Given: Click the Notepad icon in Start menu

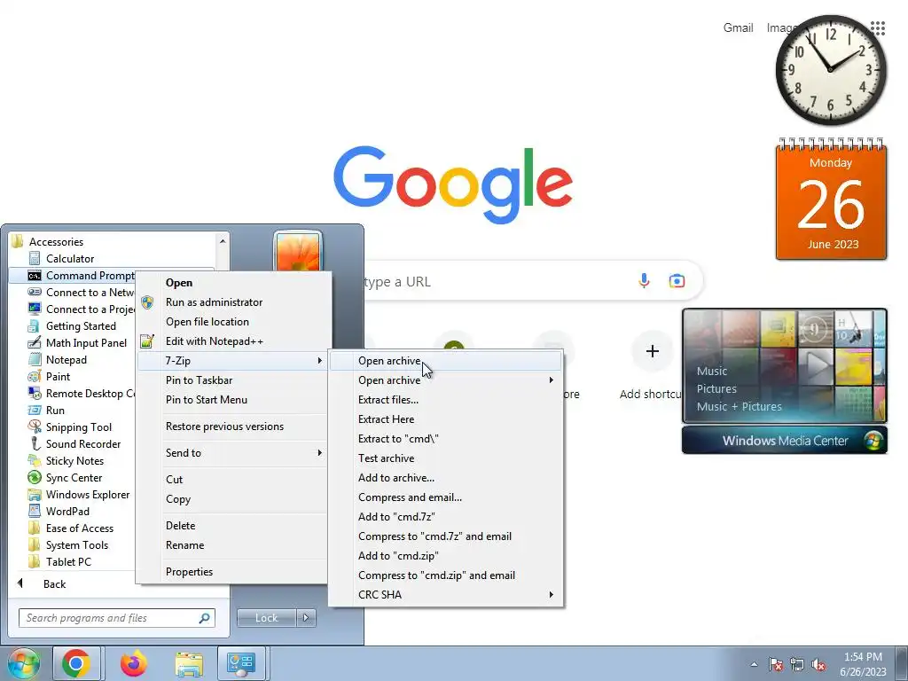Looking at the screenshot, I should point(35,360).
